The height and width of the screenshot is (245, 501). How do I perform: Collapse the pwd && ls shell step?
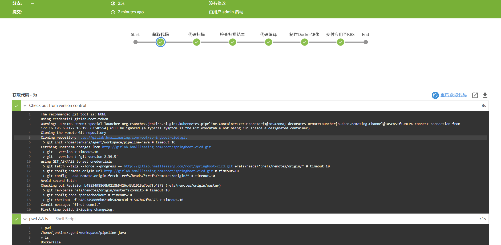coord(25,219)
